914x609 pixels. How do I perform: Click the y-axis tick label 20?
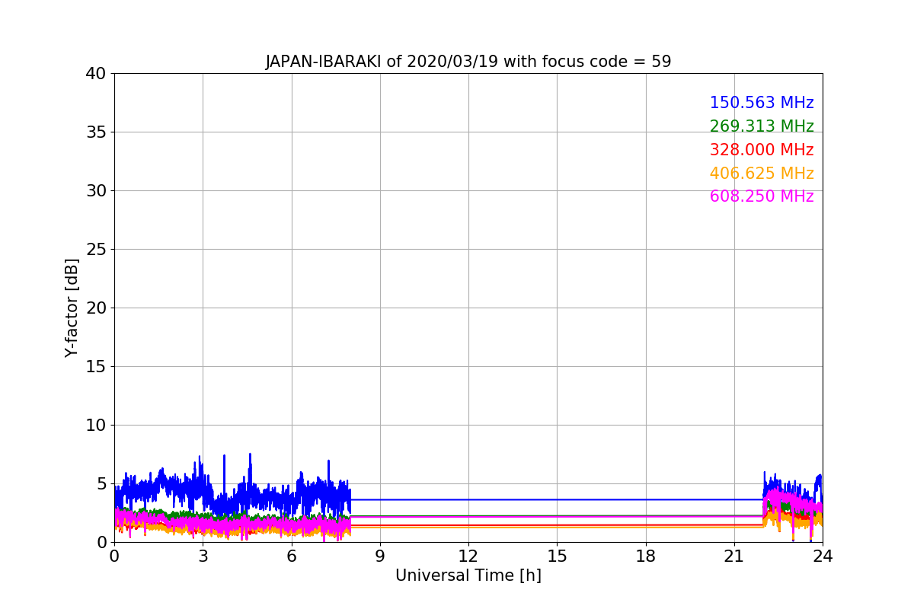pyautogui.click(x=96, y=308)
